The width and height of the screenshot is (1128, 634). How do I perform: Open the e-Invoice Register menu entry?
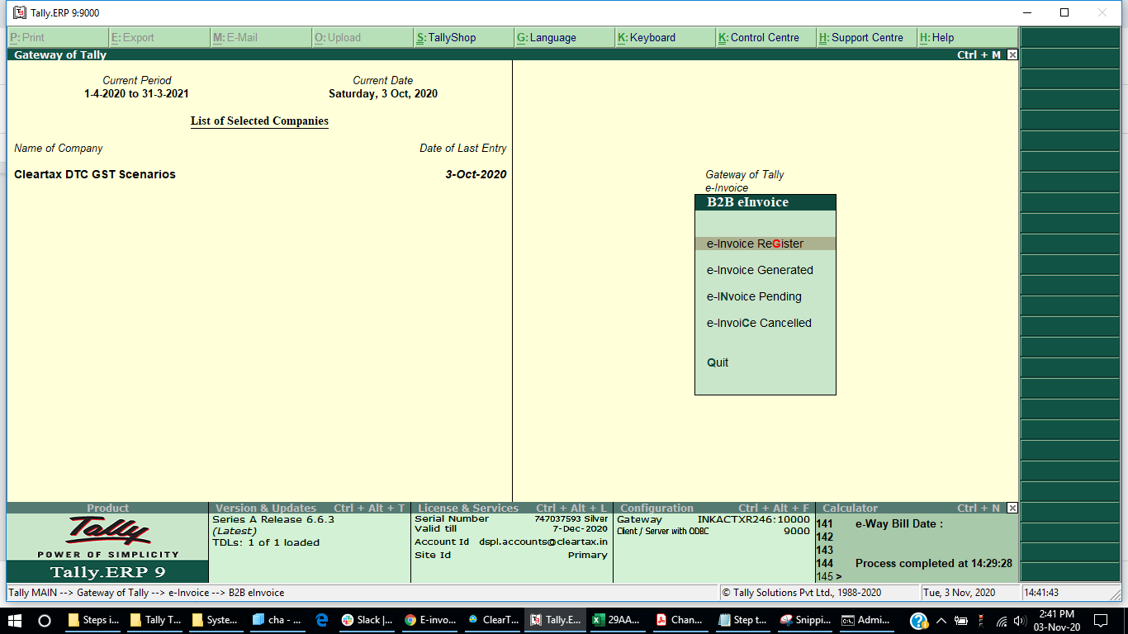(765, 244)
